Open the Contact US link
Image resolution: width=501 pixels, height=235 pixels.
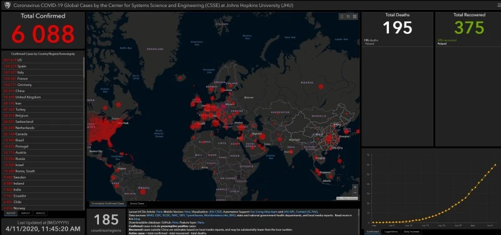(303, 212)
